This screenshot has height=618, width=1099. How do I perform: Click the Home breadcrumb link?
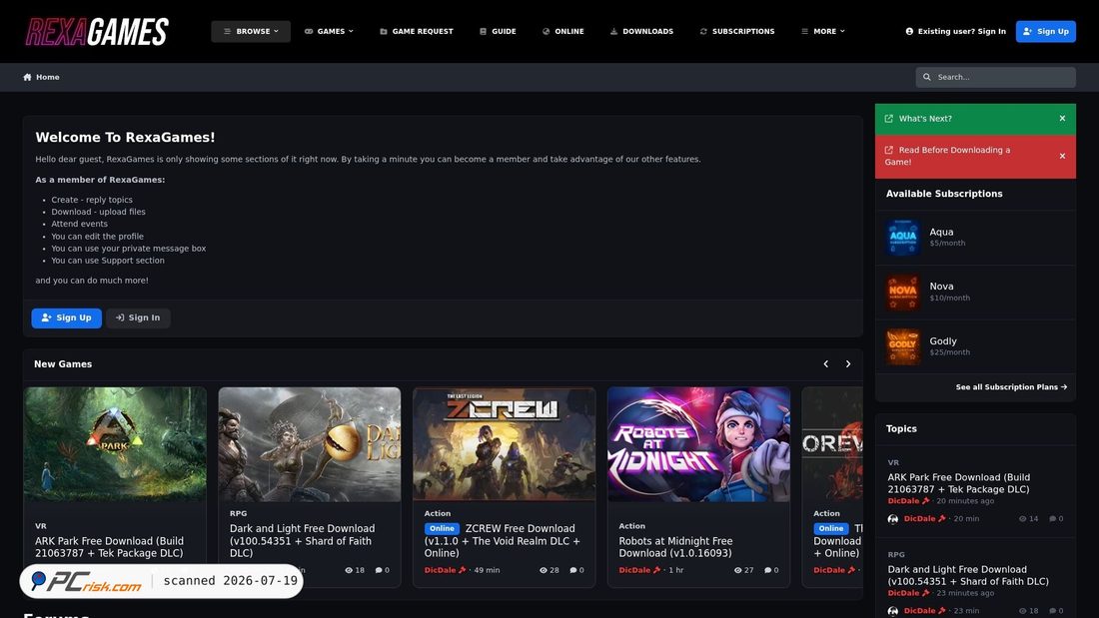pos(48,77)
